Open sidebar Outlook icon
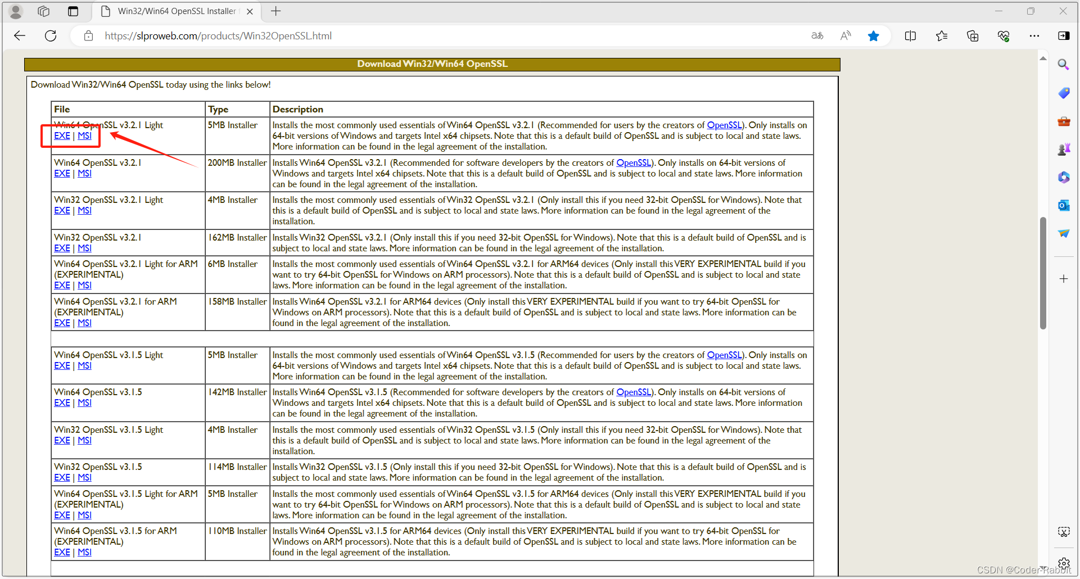The height and width of the screenshot is (579, 1080). [x=1063, y=205]
